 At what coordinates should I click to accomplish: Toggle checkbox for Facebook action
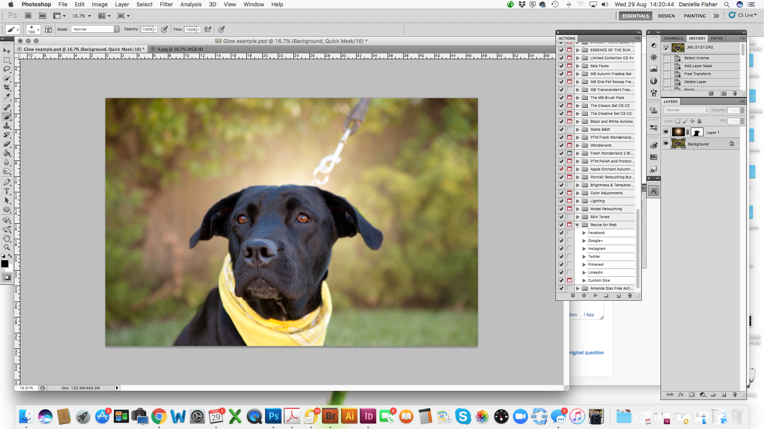[561, 233]
